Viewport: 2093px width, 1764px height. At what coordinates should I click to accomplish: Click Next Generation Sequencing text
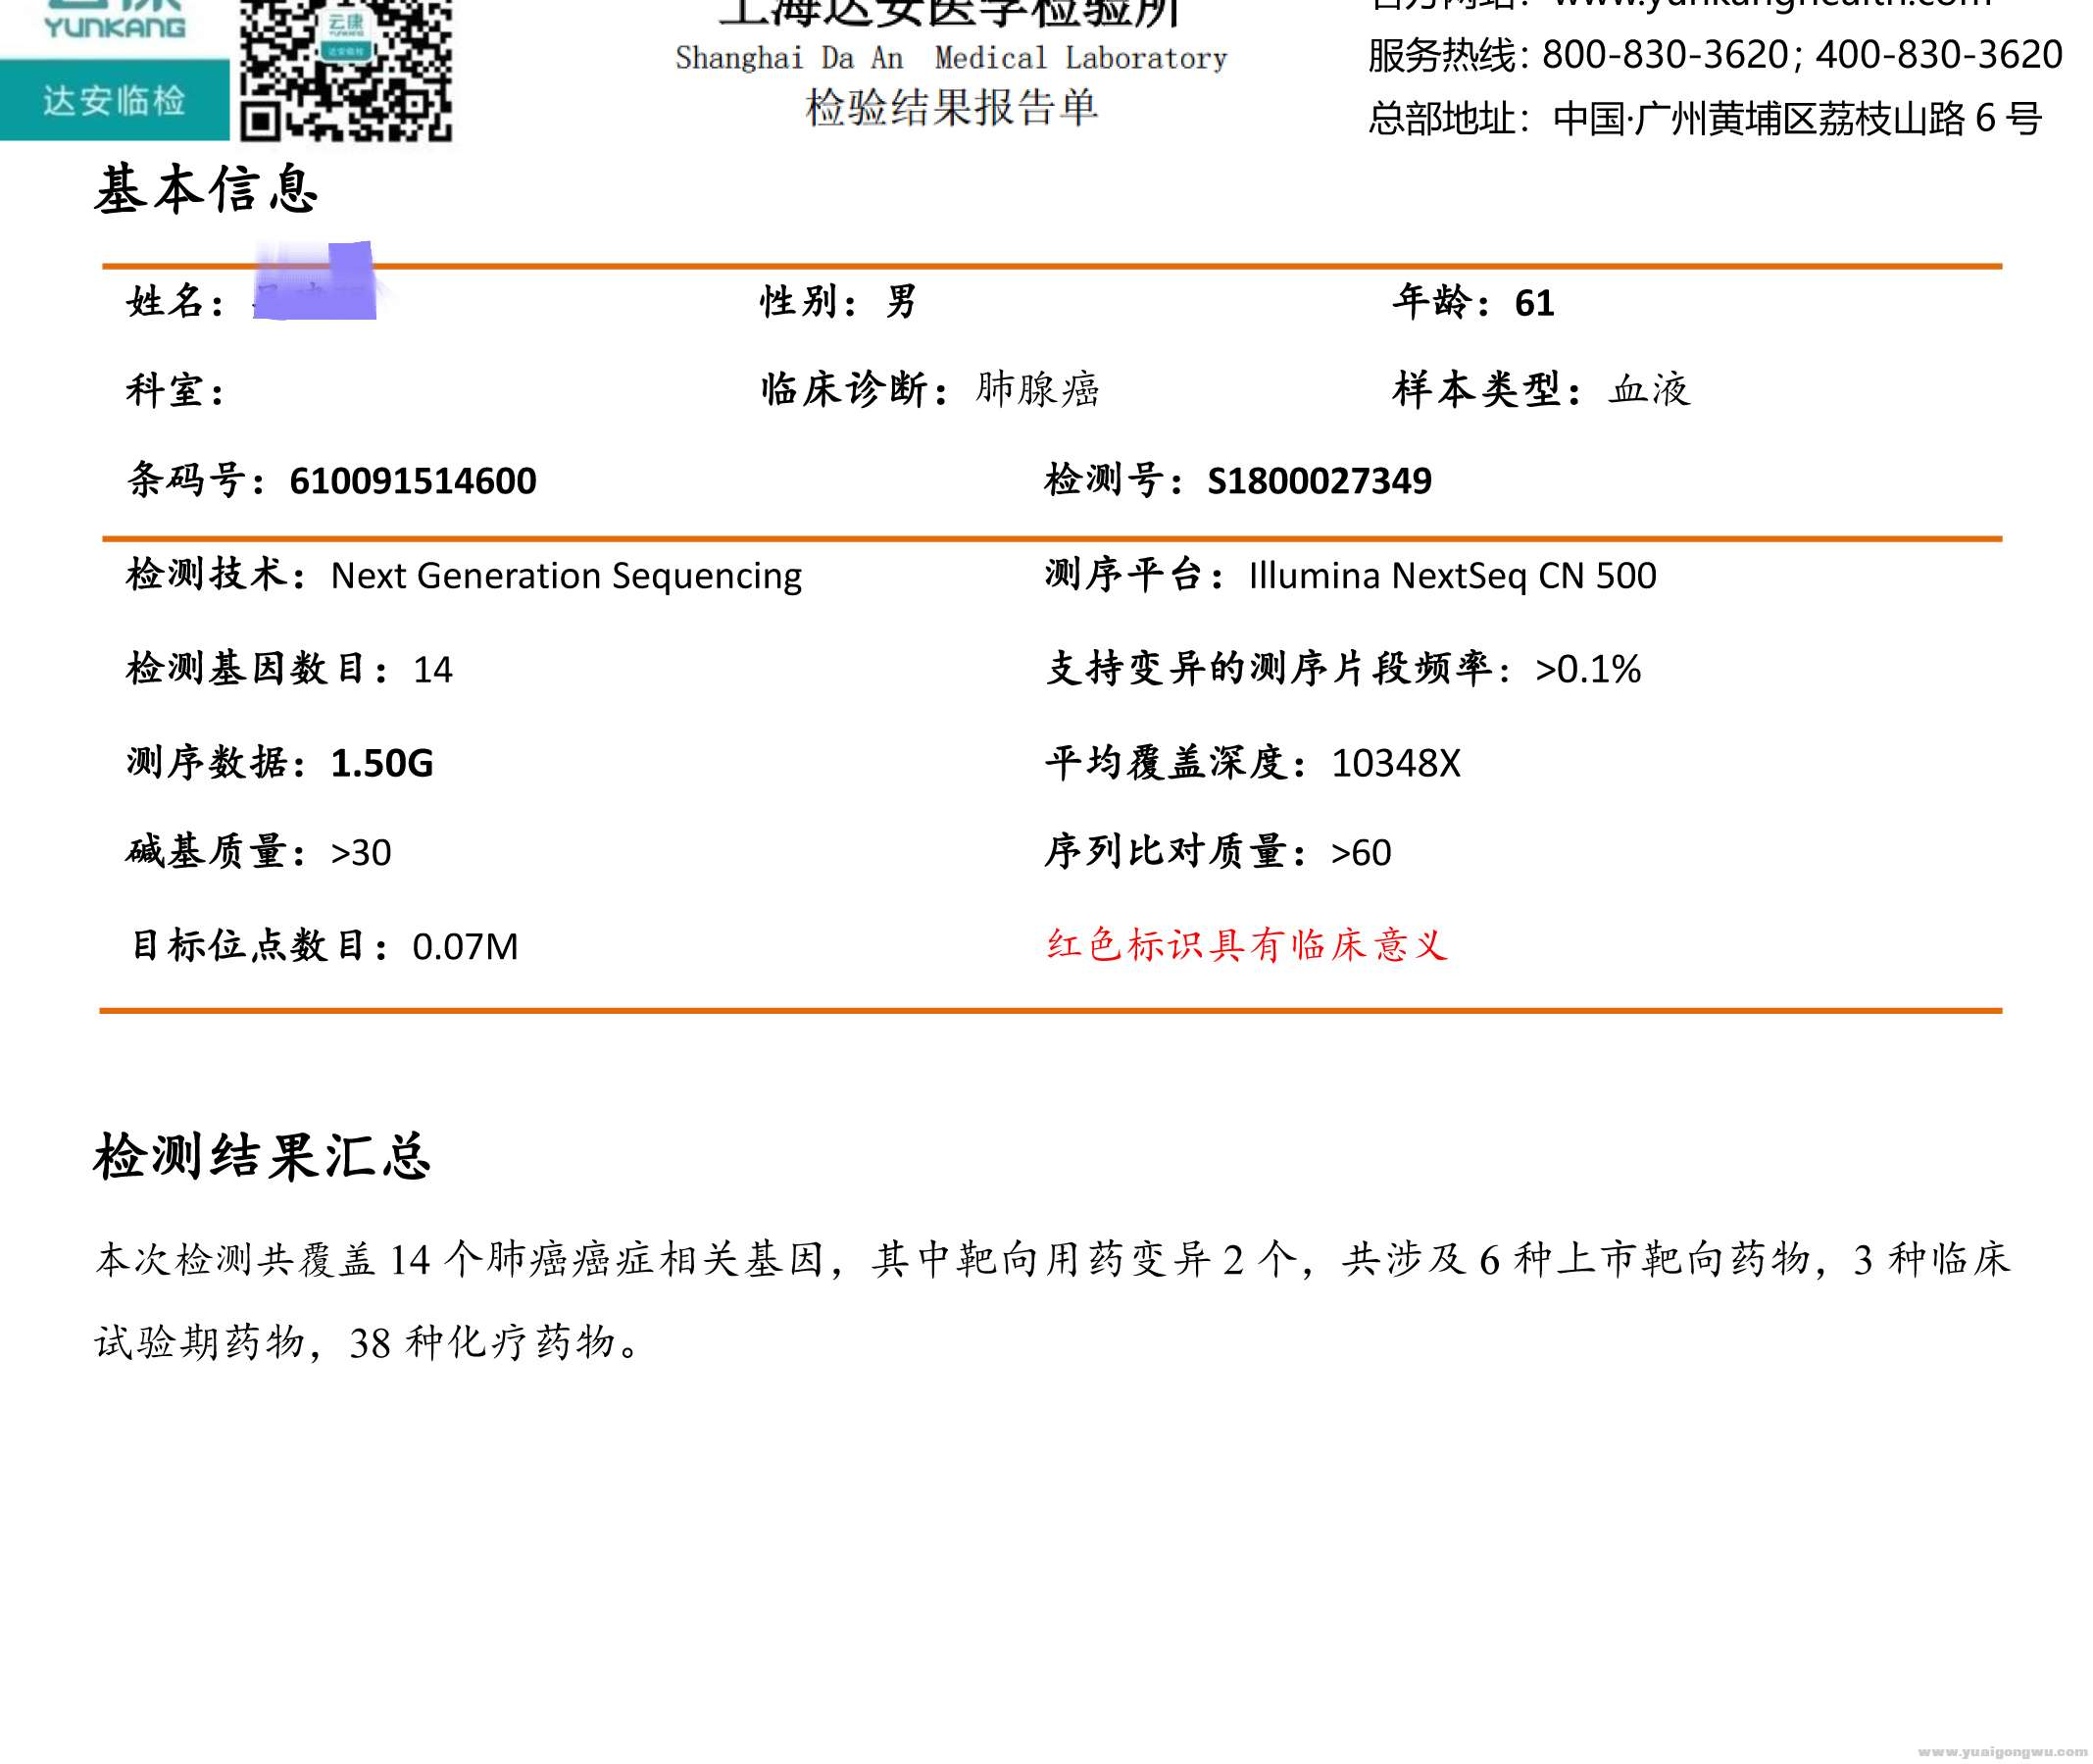[x=567, y=577]
